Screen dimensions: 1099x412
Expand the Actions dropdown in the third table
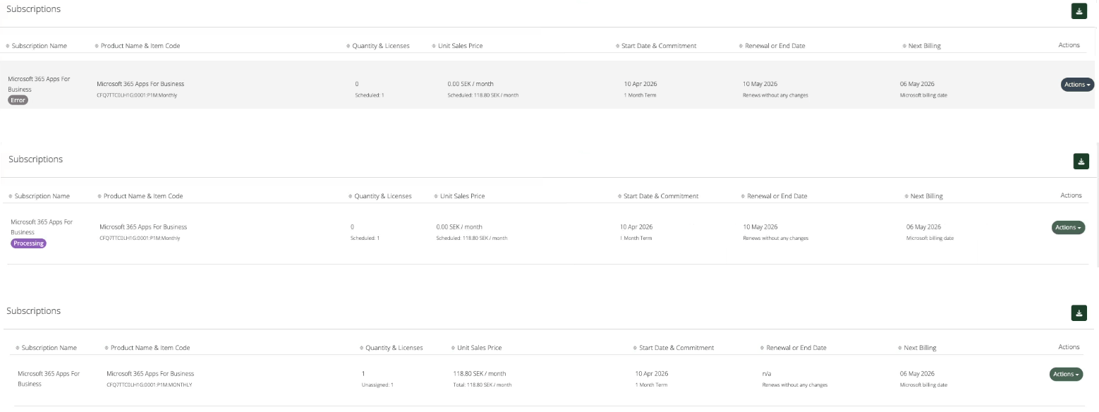[1065, 374]
